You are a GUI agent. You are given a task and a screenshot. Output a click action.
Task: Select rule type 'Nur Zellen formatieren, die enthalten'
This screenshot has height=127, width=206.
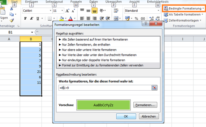pyautogui.click(x=108, y=45)
